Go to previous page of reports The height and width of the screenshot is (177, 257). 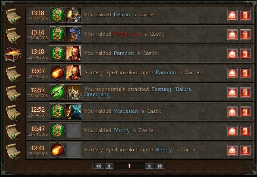109,166
